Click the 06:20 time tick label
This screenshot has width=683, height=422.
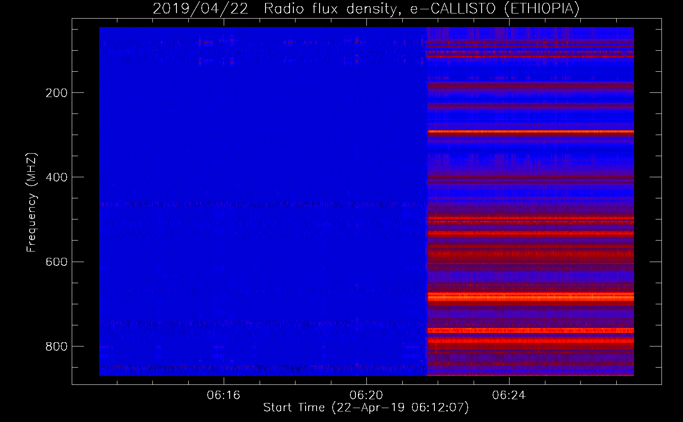[366, 395]
